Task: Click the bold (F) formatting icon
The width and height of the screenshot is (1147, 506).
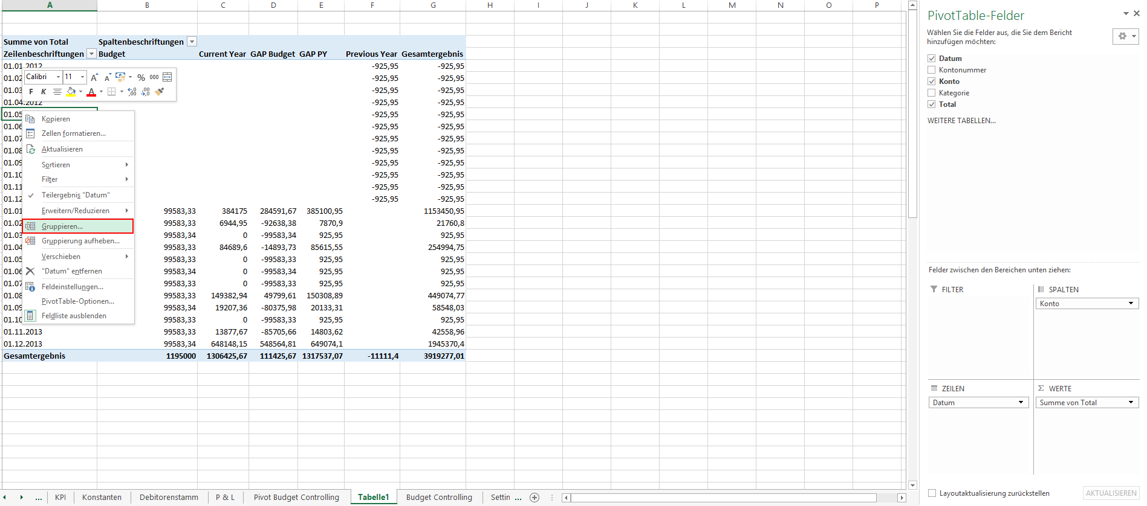Action: [31, 92]
